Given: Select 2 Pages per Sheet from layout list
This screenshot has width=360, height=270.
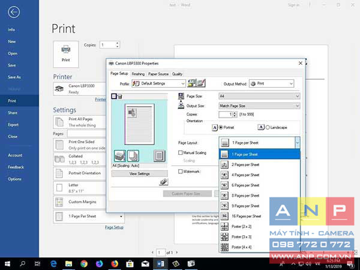Looking at the screenshot, I should [x=260, y=164].
